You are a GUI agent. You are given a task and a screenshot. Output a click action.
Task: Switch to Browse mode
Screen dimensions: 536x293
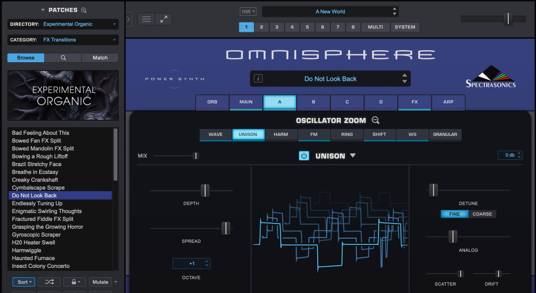[x=26, y=57]
